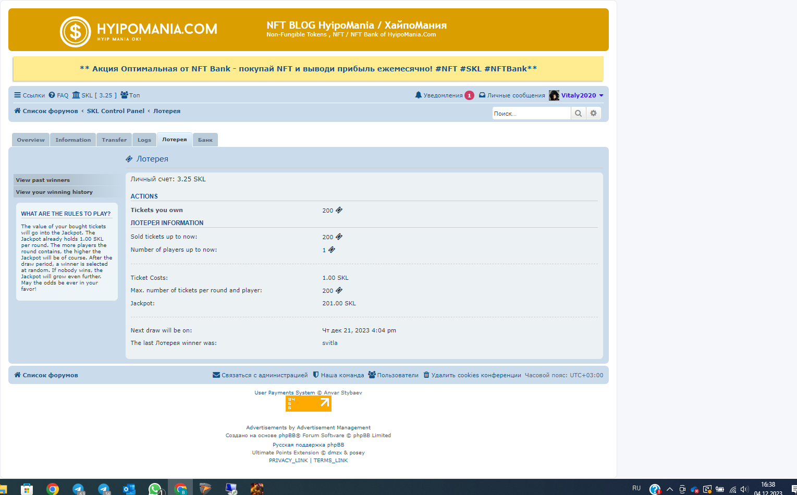Click the notifications bell icon

[418, 95]
